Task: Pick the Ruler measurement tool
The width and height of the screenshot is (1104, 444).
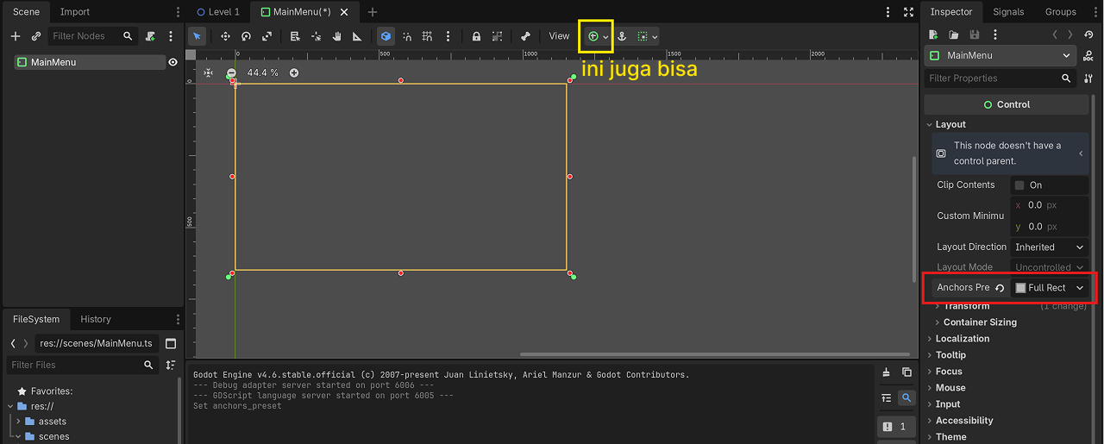Action: coord(357,36)
